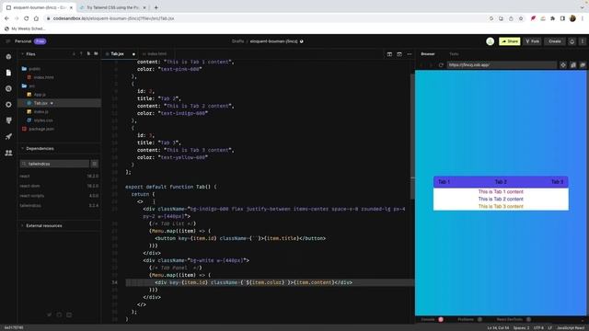Click Tab 3 button in preview
589x331 pixels.
557,182
